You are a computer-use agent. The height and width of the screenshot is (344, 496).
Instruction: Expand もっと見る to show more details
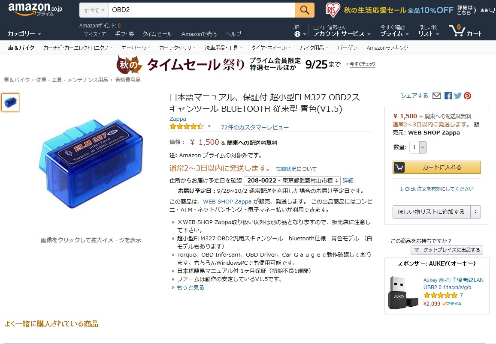(x=190, y=287)
